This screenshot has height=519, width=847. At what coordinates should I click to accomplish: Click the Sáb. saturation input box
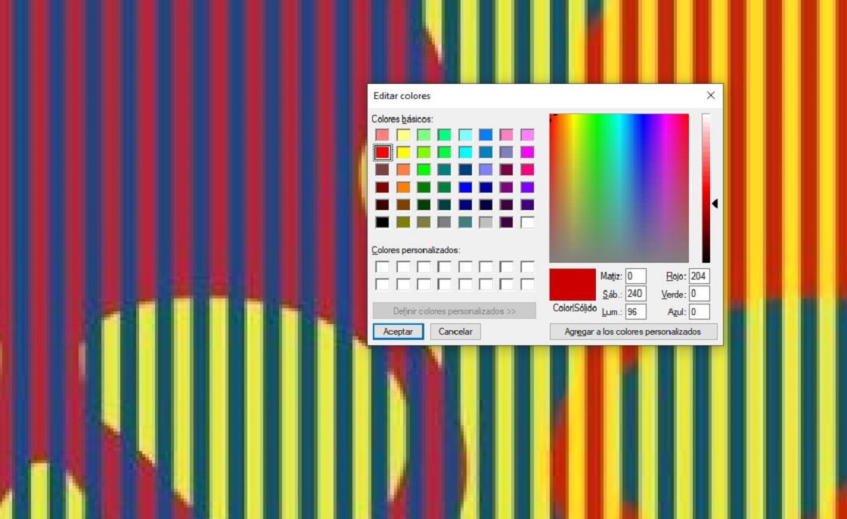pyautogui.click(x=635, y=294)
